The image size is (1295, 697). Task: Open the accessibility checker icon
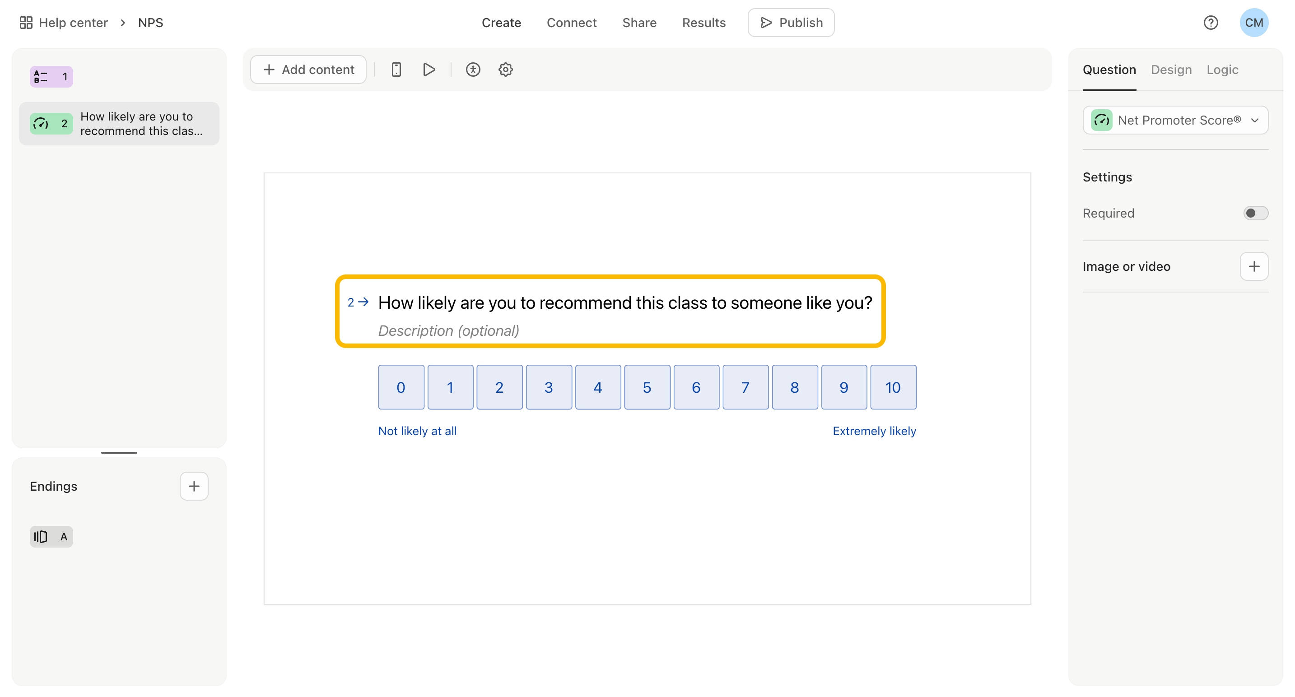point(473,70)
